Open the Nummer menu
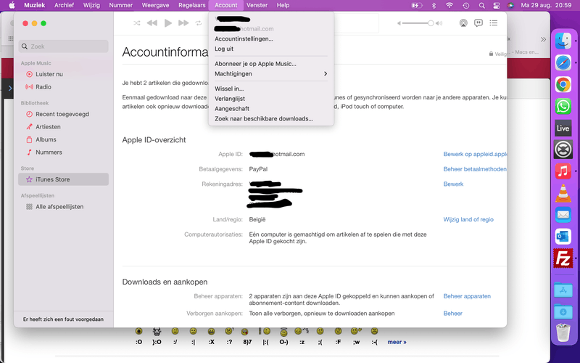The image size is (580, 363). coord(120,5)
